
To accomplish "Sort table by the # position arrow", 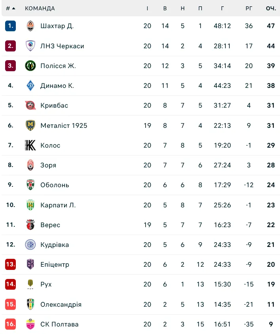I will 13,8.
